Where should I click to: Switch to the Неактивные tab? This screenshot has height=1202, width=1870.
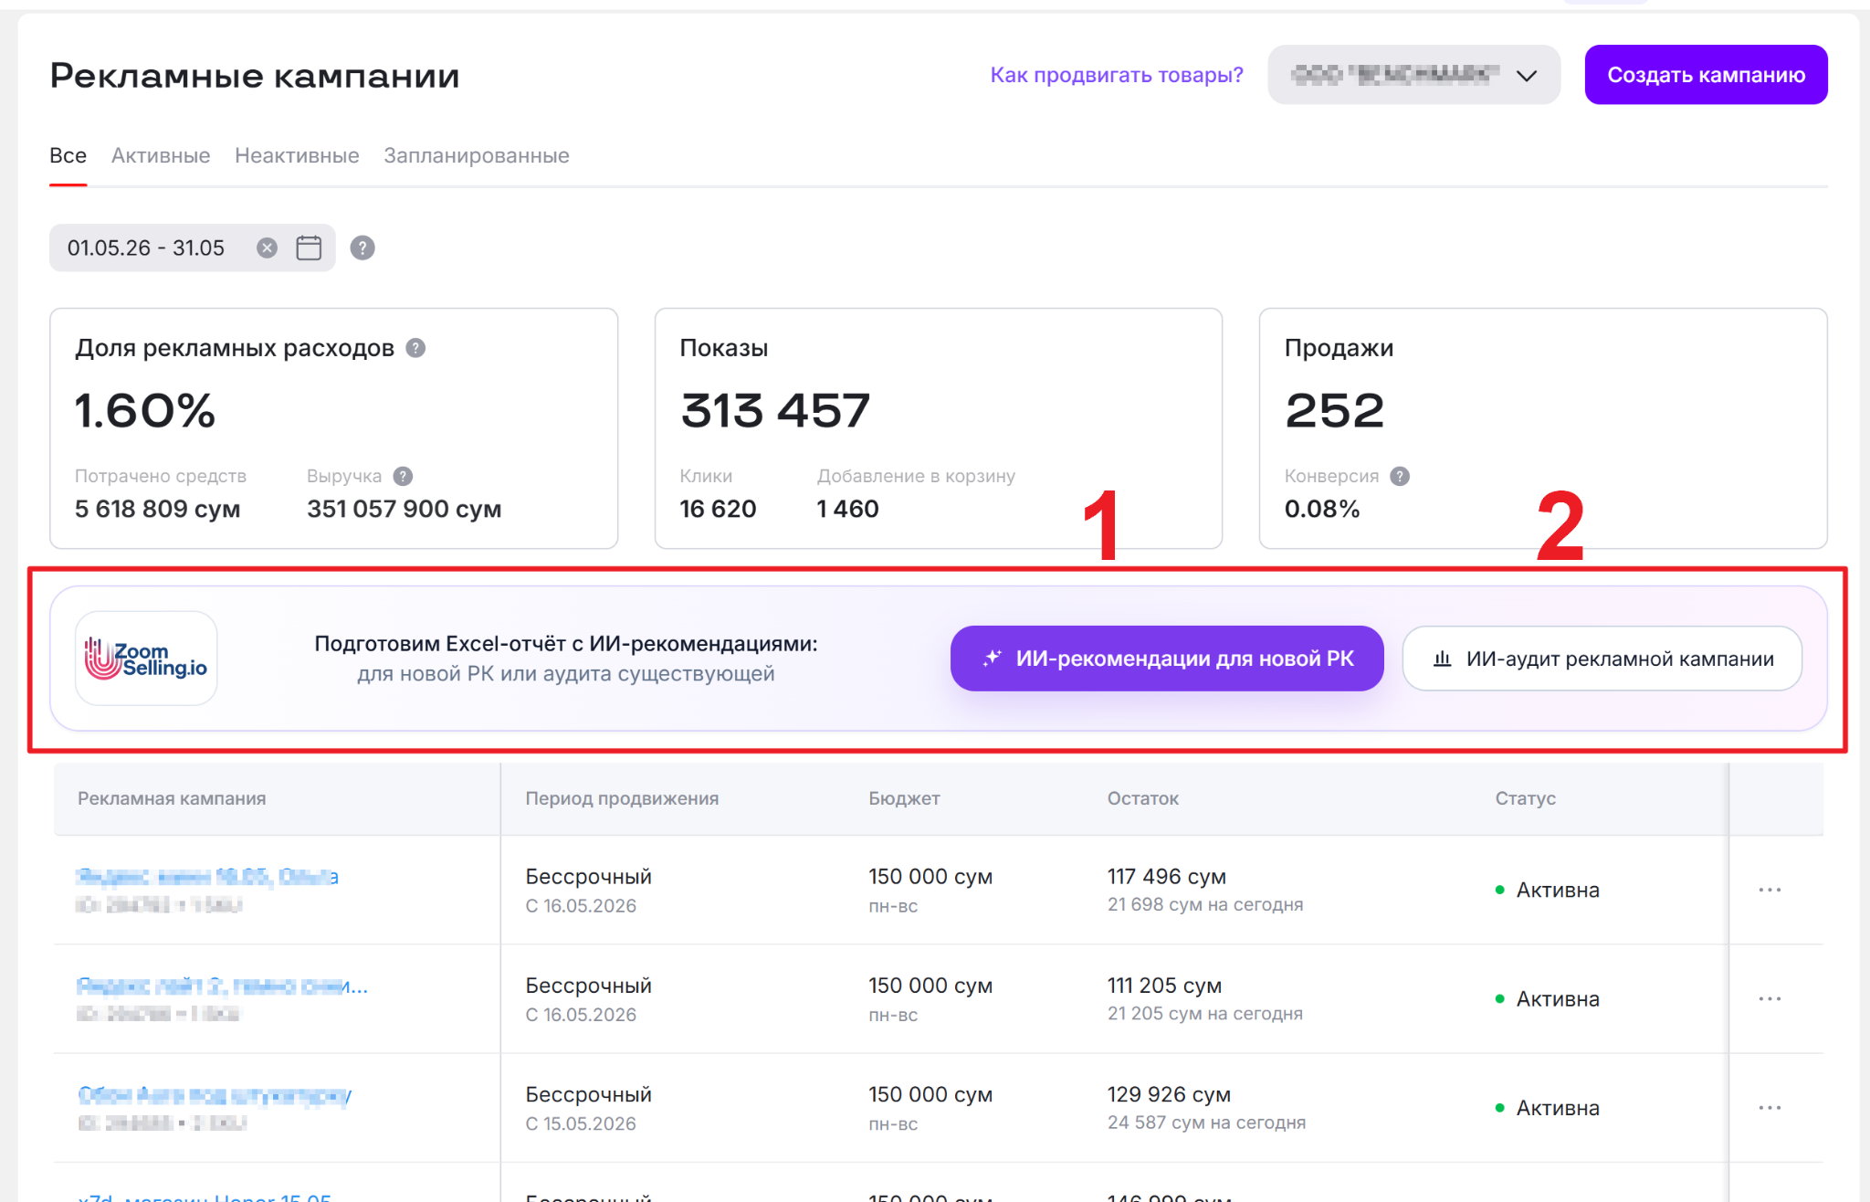[297, 155]
